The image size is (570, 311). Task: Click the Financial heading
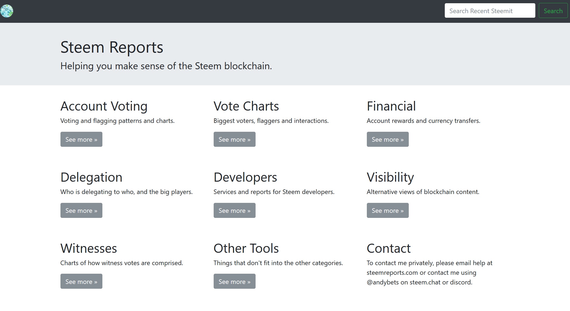coord(391,106)
